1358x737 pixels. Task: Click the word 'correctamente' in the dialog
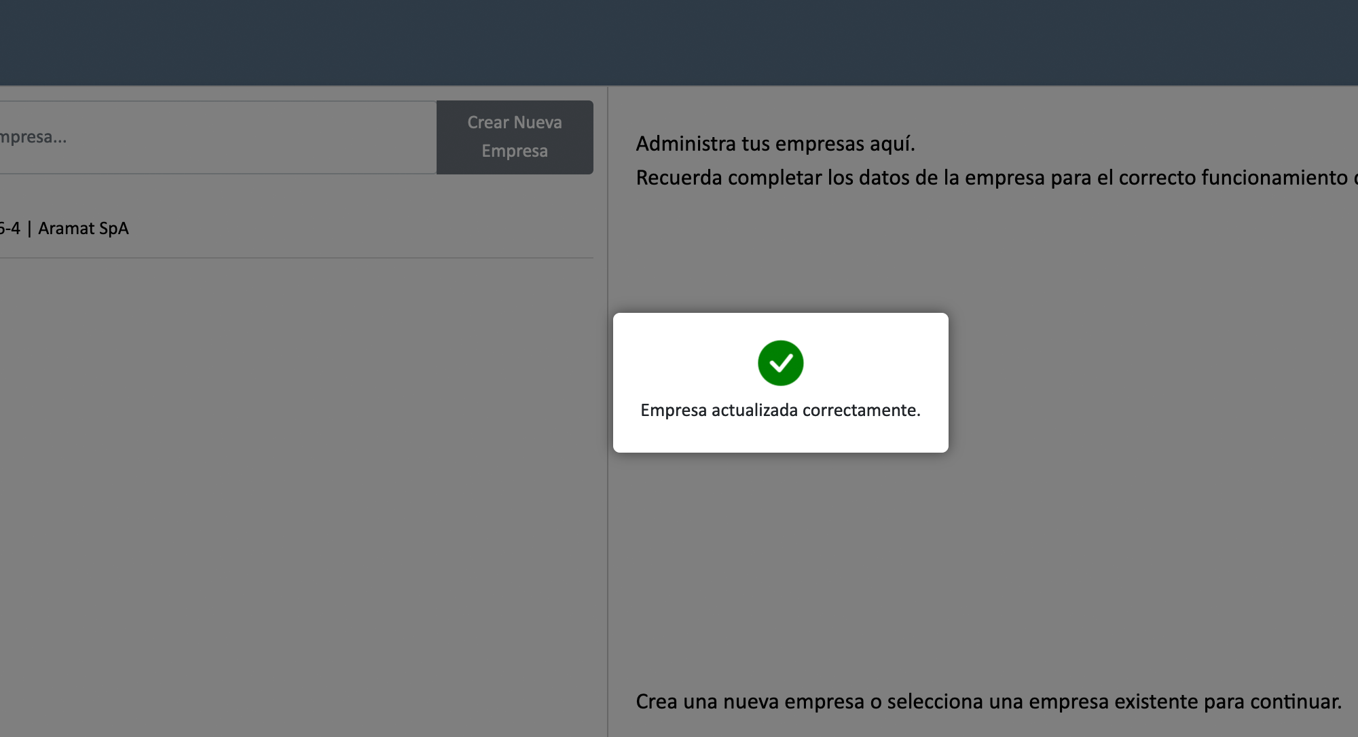pos(860,410)
